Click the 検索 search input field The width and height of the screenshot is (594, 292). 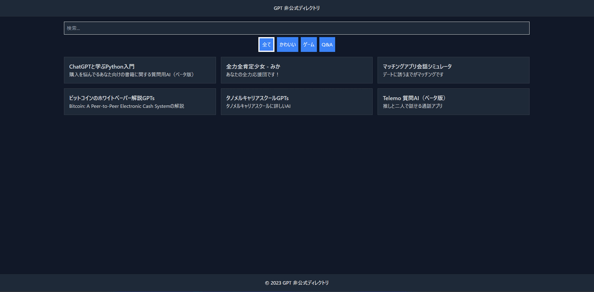pyautogui.click(x=297, y=28)
